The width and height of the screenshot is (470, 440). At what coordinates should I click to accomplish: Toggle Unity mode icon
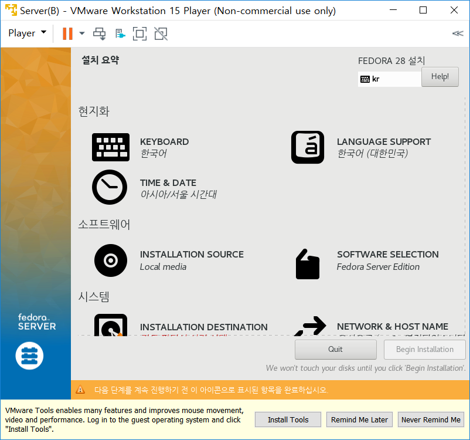161,33
